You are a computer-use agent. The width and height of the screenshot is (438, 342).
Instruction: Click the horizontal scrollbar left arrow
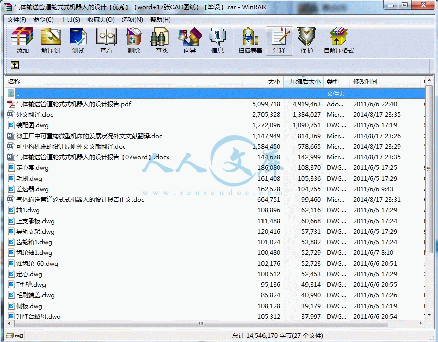[9, 324]
